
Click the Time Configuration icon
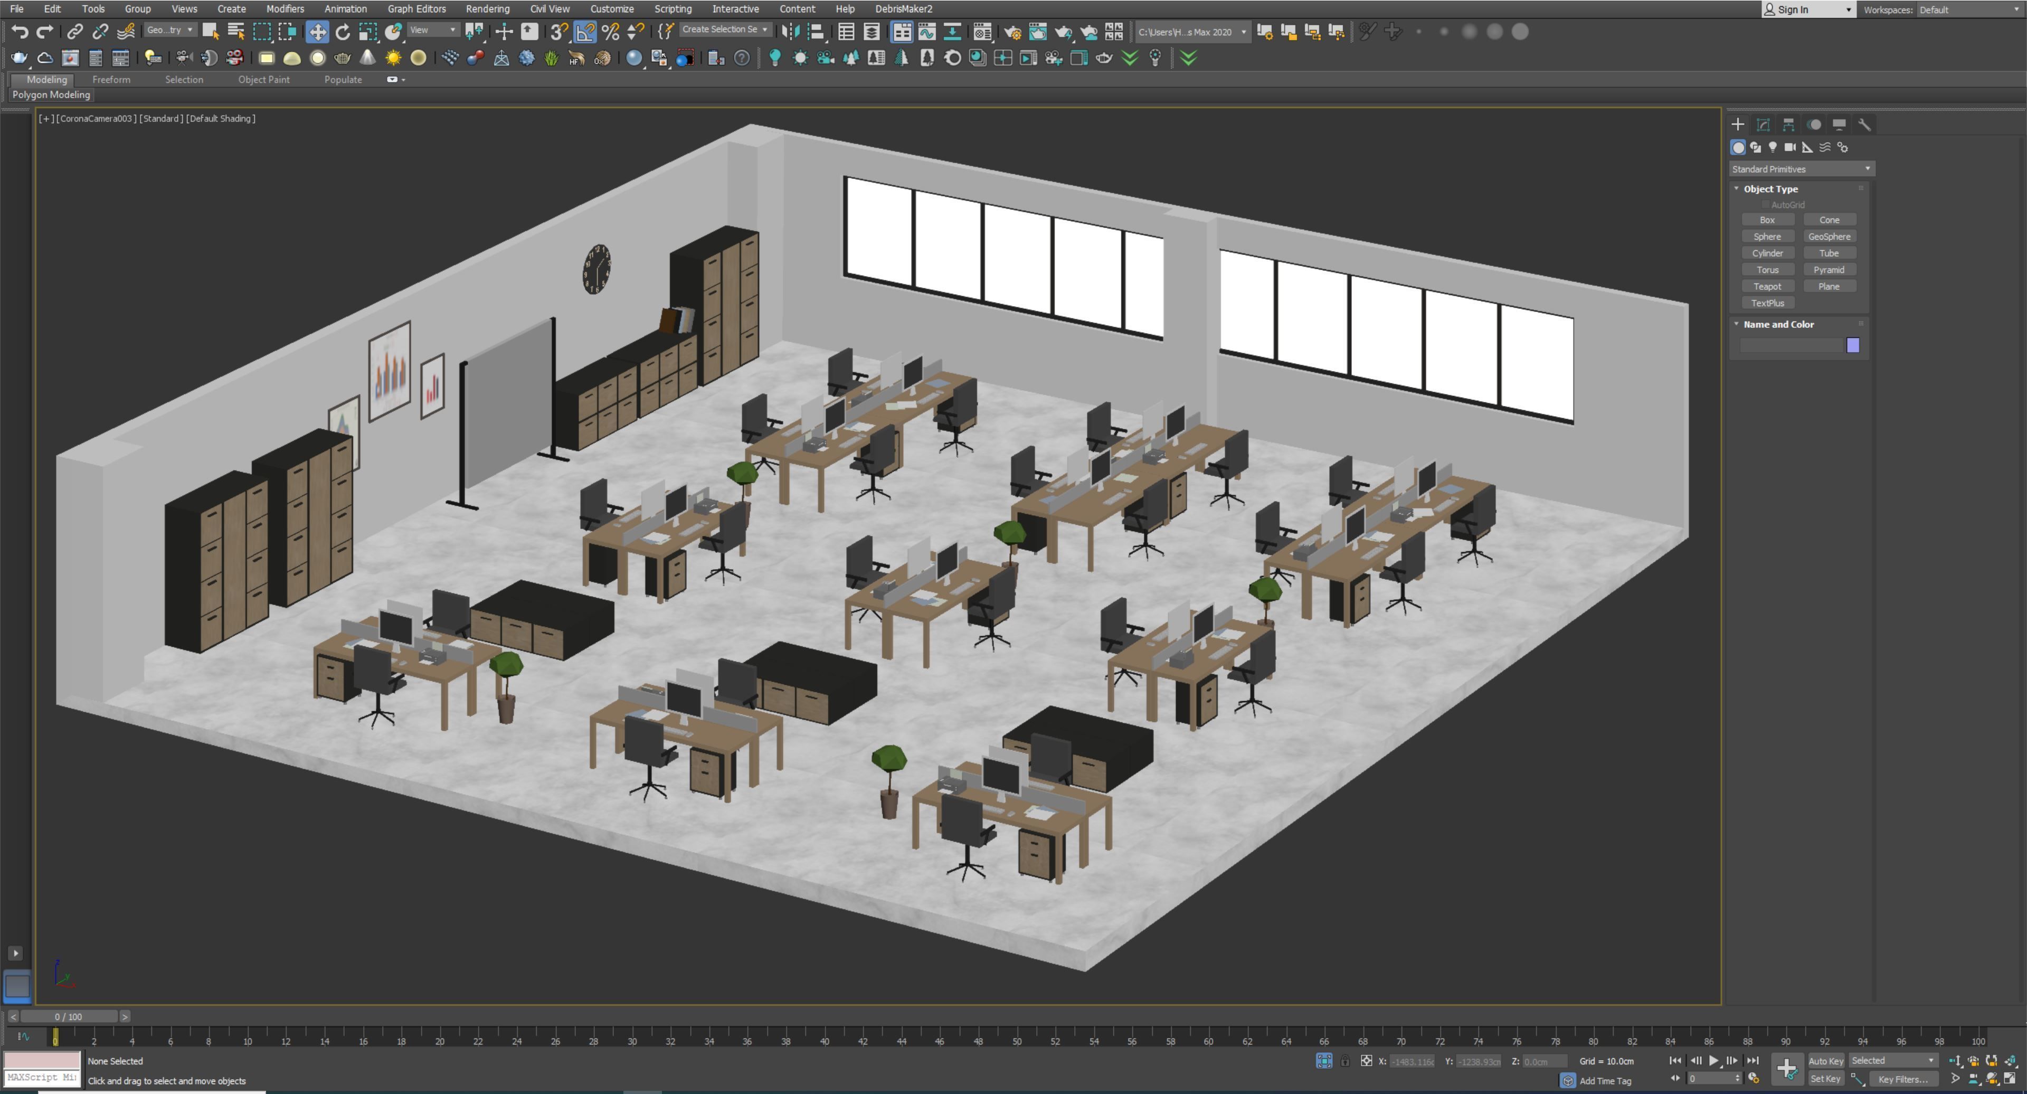pyautogui.click(x=1753, y=1078)
